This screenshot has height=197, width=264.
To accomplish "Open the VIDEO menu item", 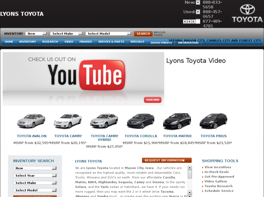I will (x=69, y=42).
